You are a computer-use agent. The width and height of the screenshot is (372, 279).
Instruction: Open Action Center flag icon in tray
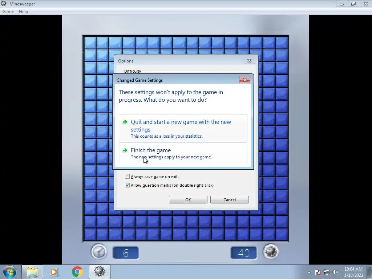318,272
